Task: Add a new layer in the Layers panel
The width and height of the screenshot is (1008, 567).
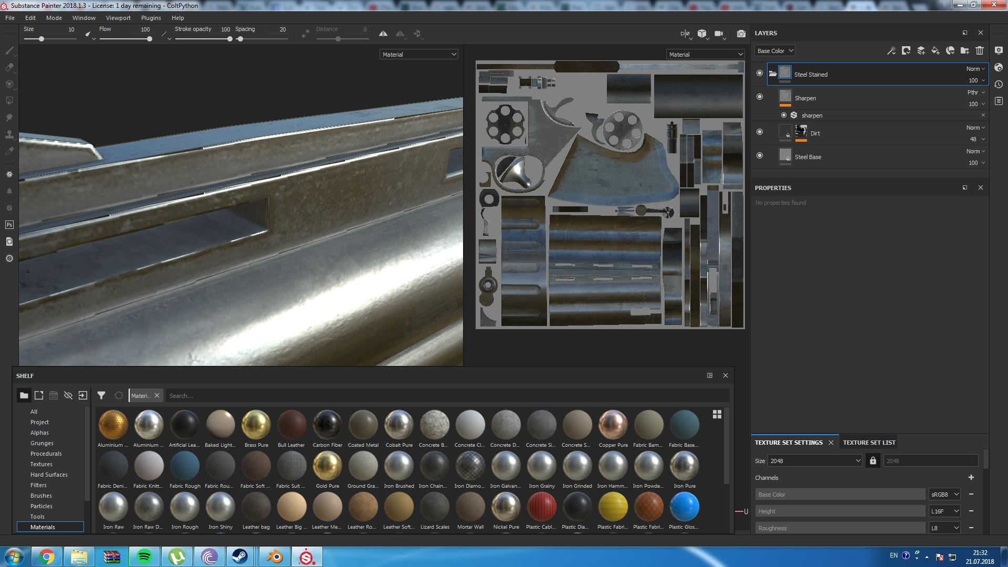Action: click(x=920, y=50)
